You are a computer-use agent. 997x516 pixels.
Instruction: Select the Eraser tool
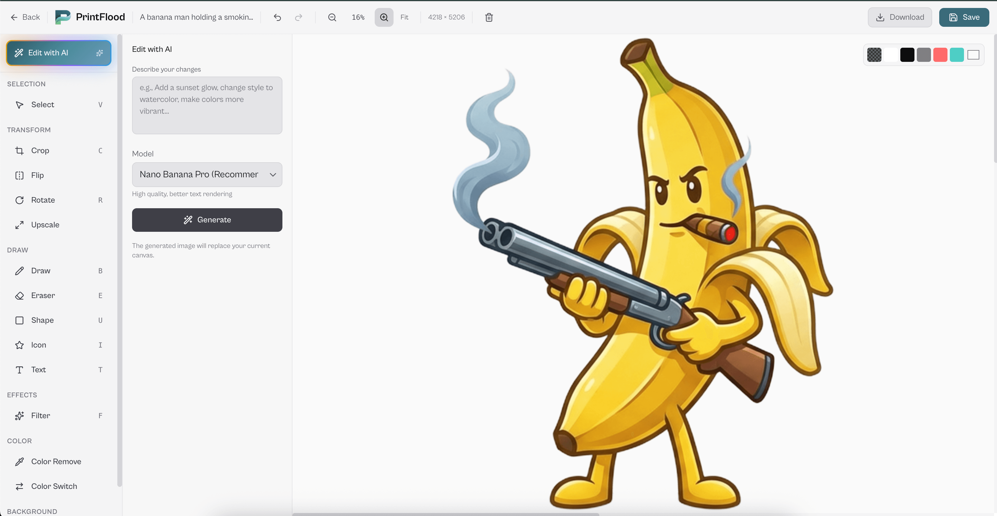pos(43,295)
